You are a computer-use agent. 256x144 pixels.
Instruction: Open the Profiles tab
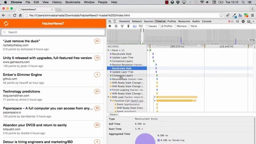click(x=172, y=21)
